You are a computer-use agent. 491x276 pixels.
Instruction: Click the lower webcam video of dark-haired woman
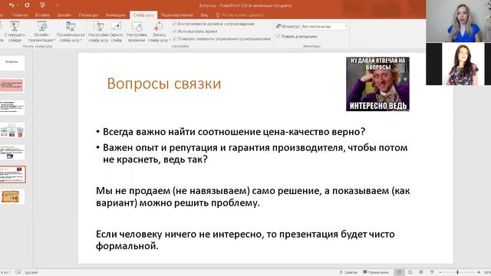point(459,64)
